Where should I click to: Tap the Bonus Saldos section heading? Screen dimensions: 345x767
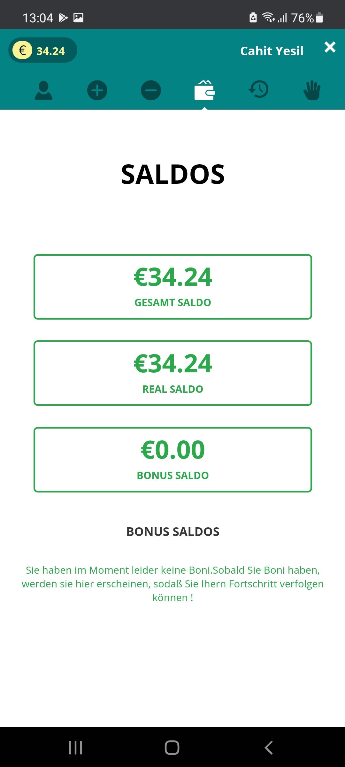172,532
